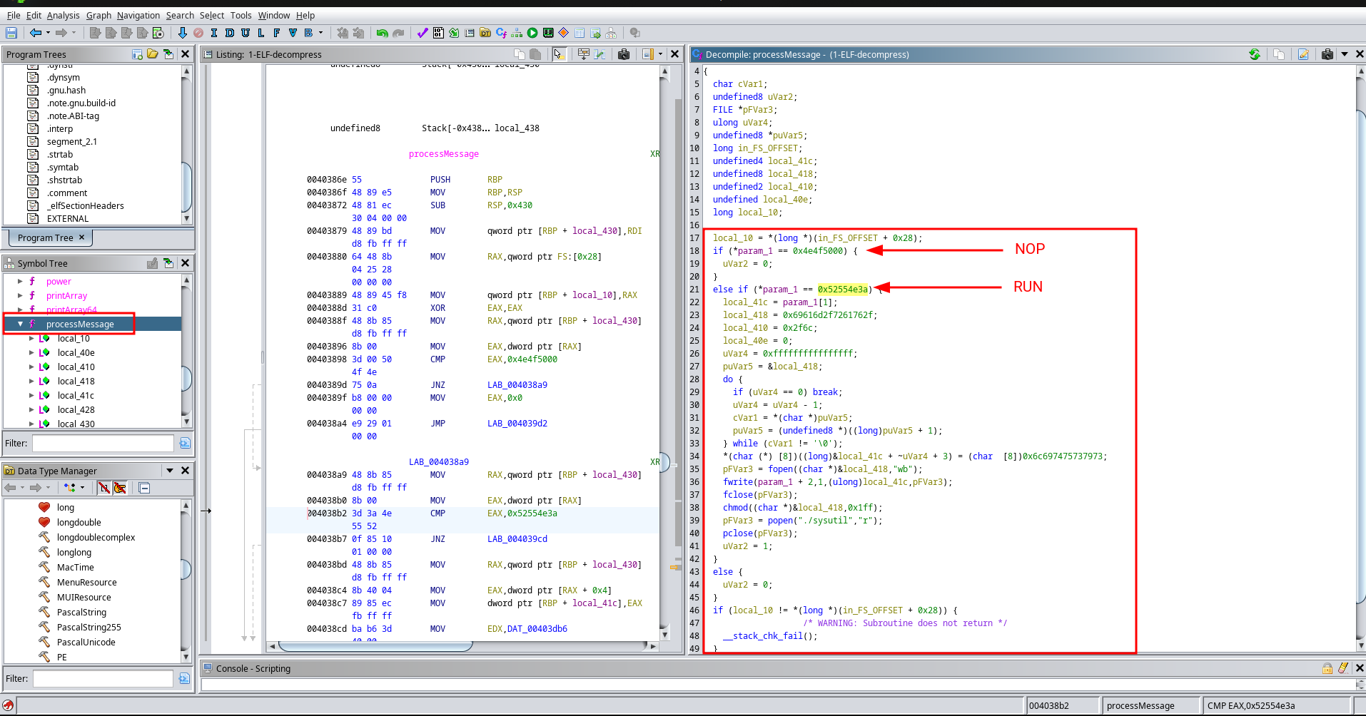Open the Bytes viewer icon in toolbar

pos(438,33)
